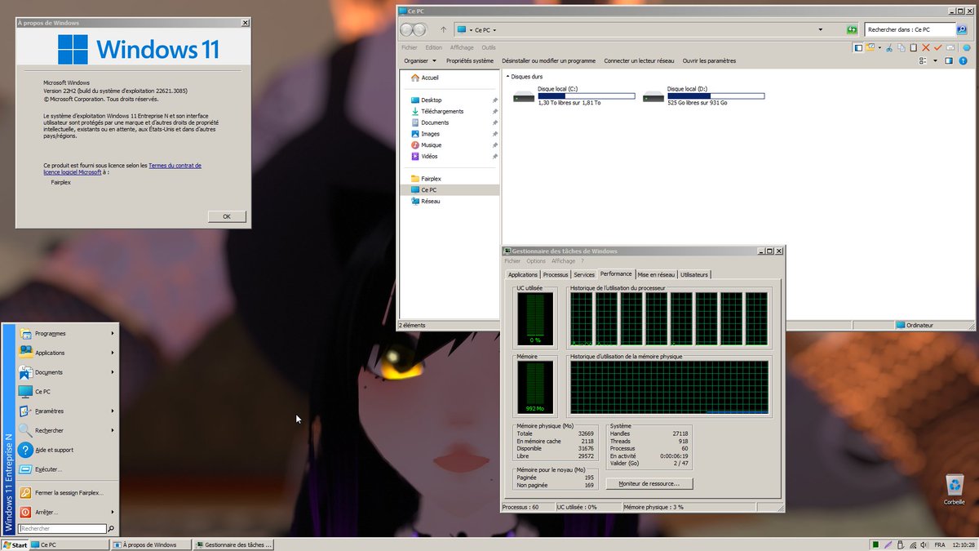Click Moniteur de ressource... button

click(x=649, y=483)
